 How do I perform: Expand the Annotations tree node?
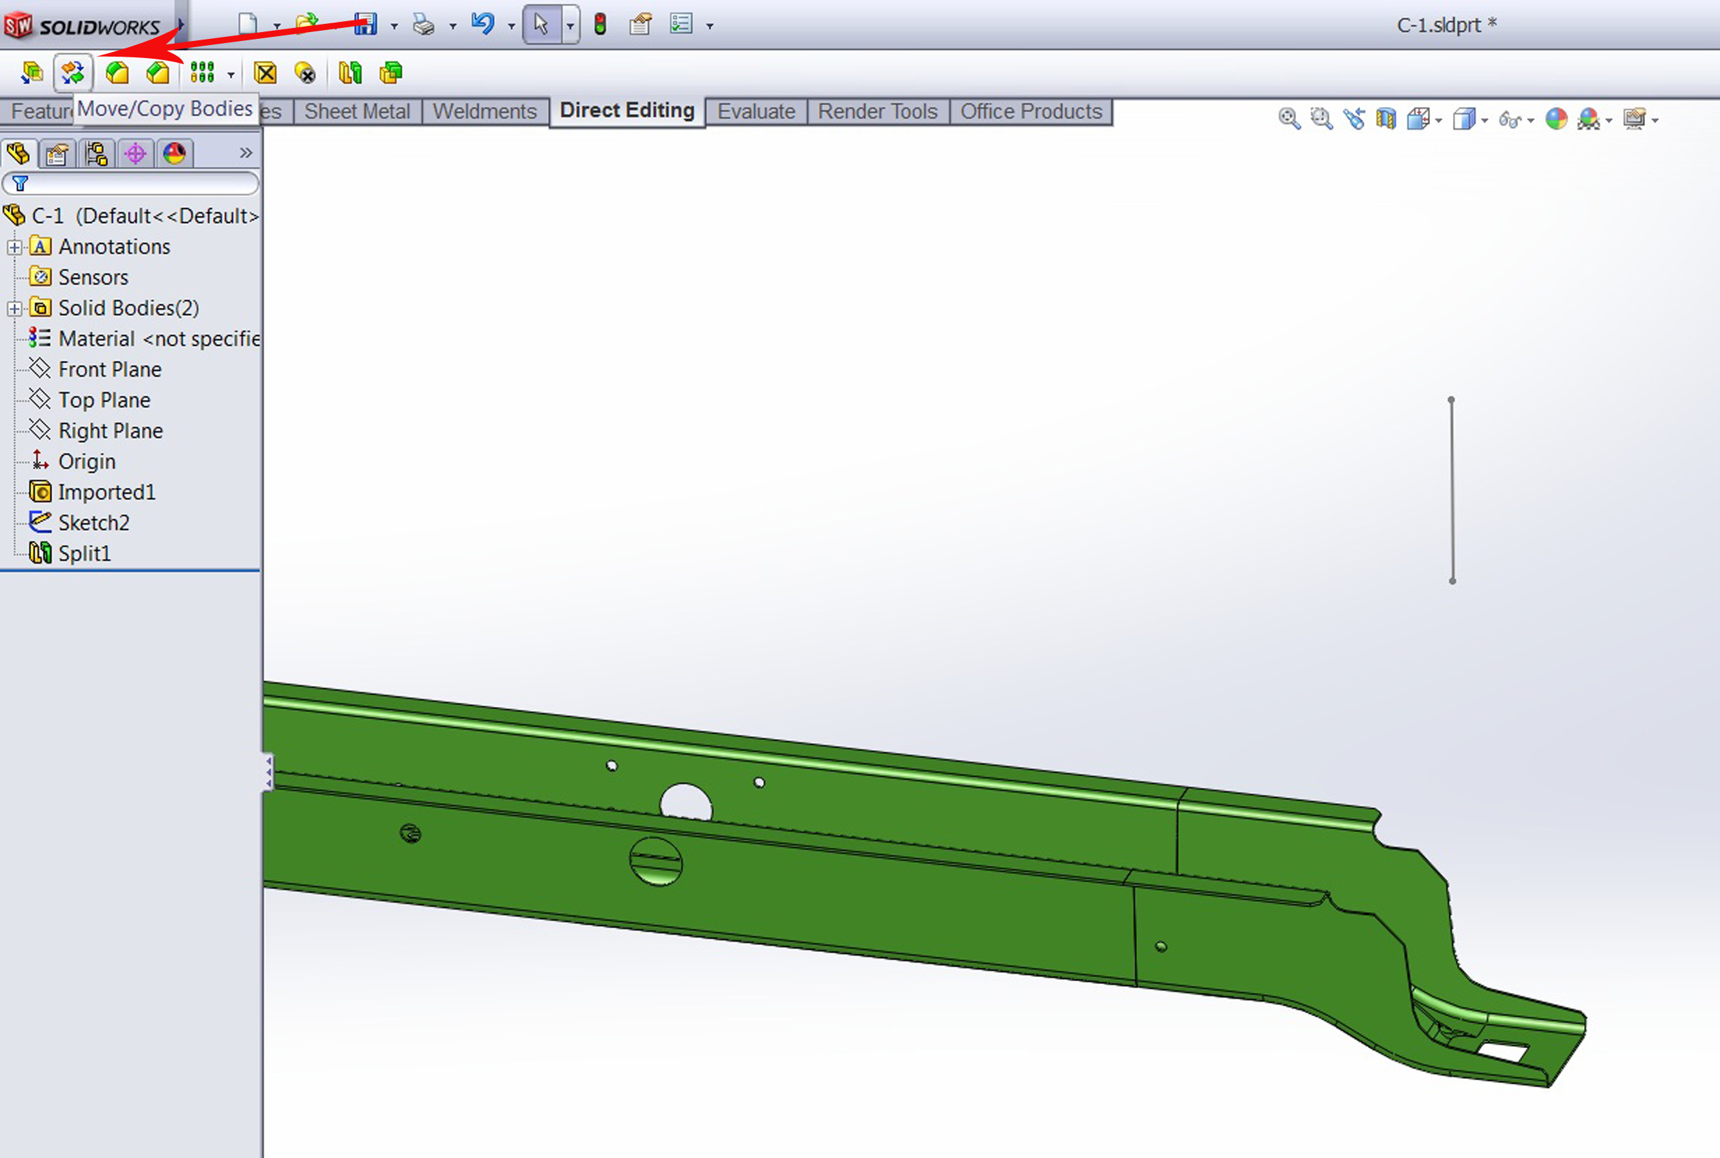(x=14, y=246)
